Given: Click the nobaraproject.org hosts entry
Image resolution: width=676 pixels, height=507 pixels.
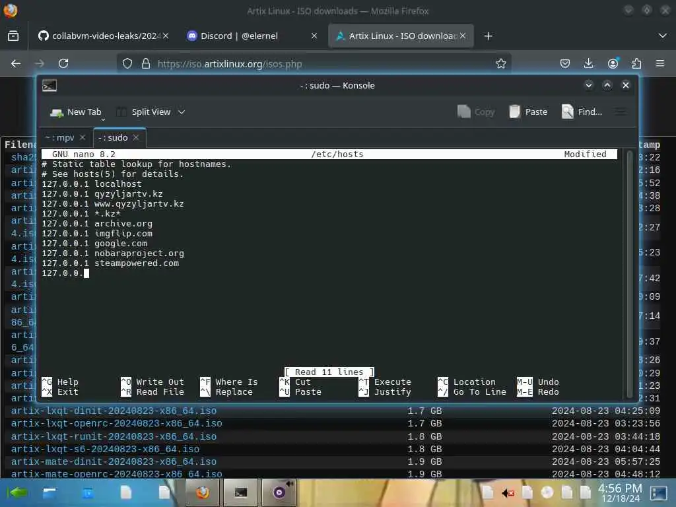Looking at the screenshot, I should point(113,253).
